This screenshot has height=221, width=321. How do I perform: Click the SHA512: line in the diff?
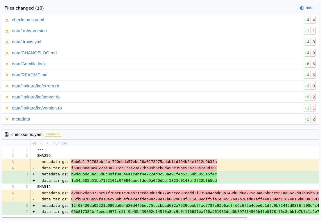(x=45, y=187)
